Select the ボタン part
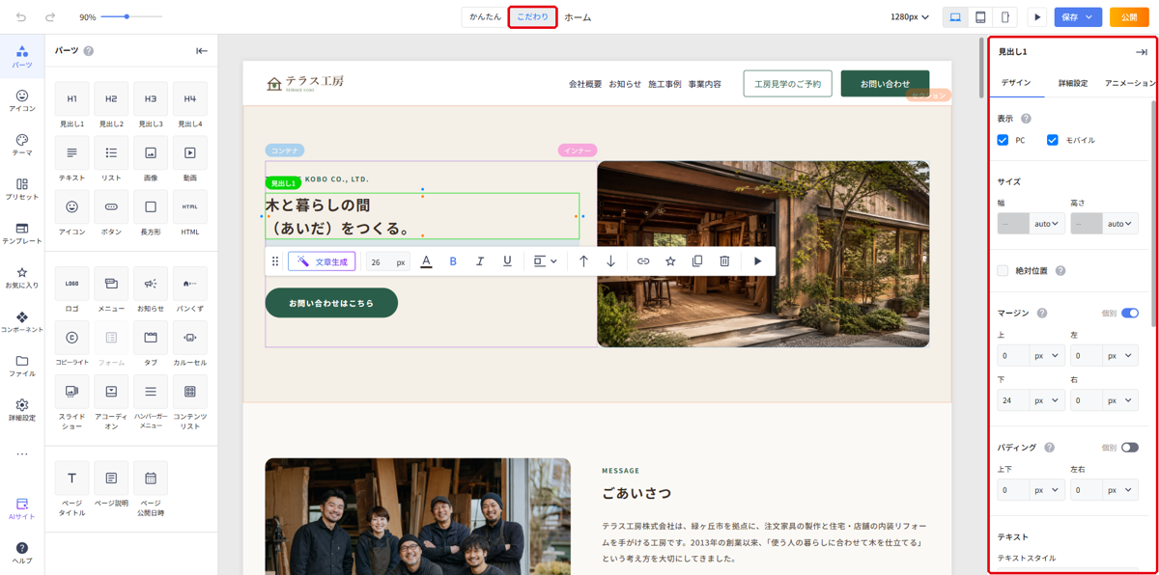 click(111, 214)
